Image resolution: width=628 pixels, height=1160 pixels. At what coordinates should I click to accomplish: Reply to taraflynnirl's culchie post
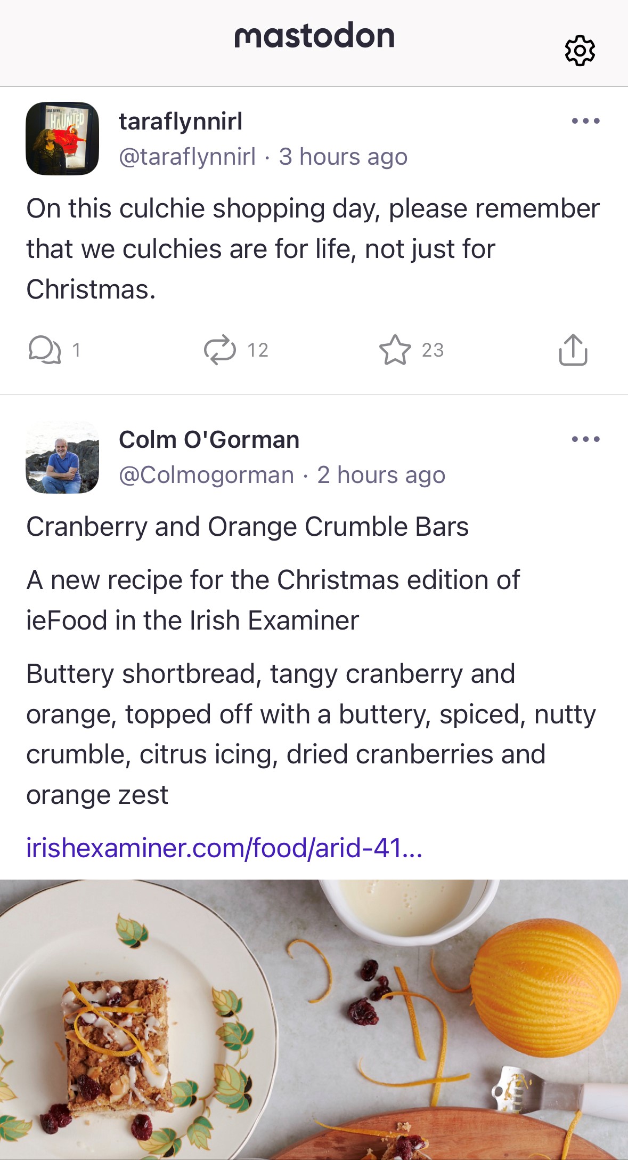[x=45, y=350]
